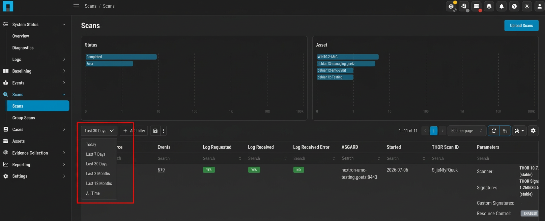Click the Scans magnifier icon in sidebar
This screenshot has height=221, width=545.
point(6,95)
